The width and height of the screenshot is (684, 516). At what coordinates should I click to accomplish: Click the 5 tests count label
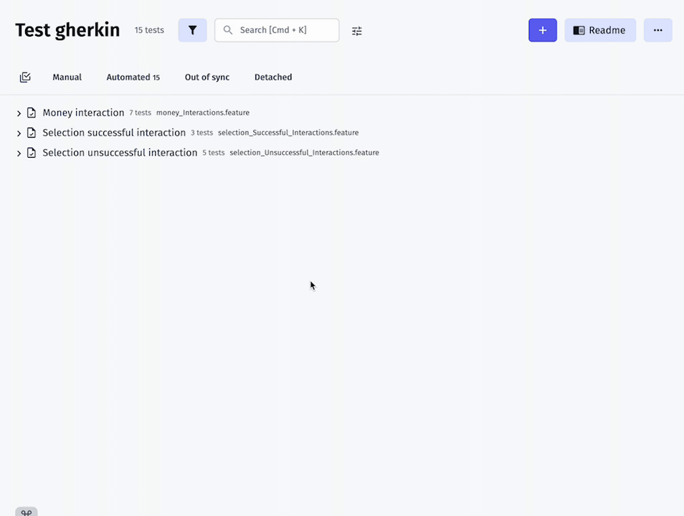pos(214,153)
